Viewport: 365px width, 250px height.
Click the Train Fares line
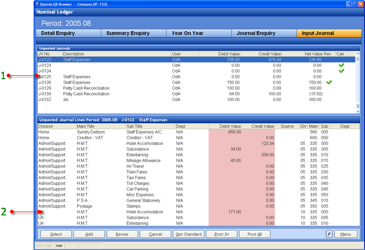[198, 172]
